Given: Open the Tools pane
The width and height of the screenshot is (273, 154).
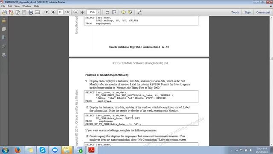Looking at the screenshot, I should tap(235, 12).
